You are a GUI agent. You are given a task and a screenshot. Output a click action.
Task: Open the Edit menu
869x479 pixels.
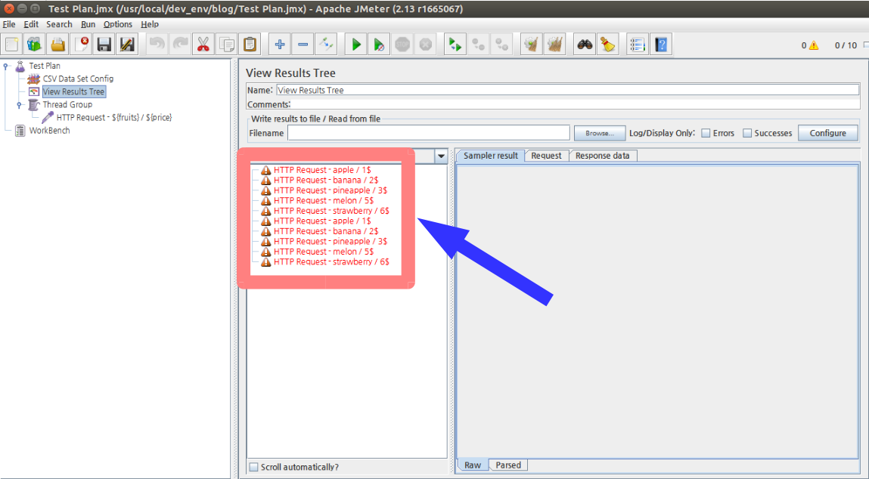point(31,24)
